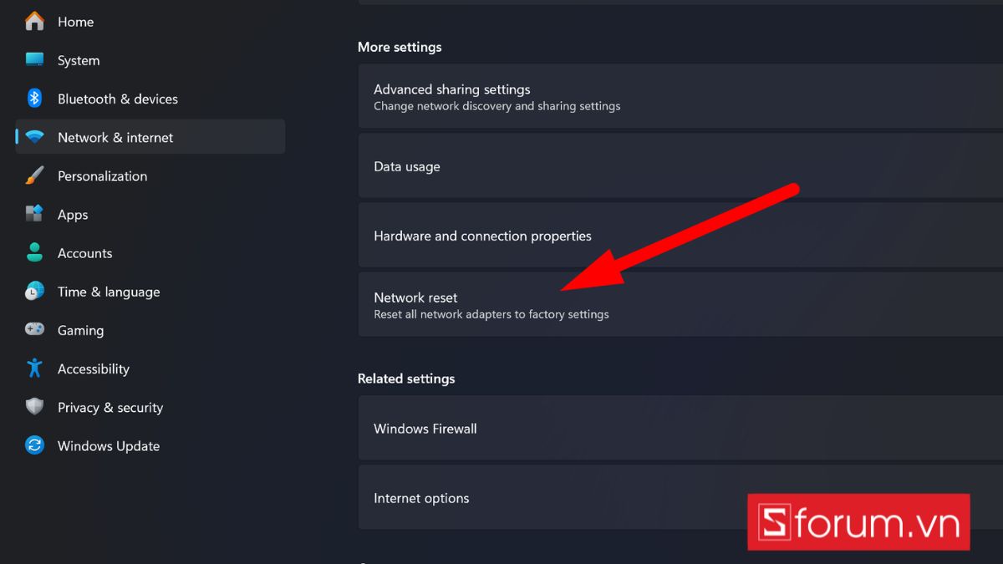Click the Accounts person icon
Viewport: 1003px width, 564px height.
coord(34,252)
